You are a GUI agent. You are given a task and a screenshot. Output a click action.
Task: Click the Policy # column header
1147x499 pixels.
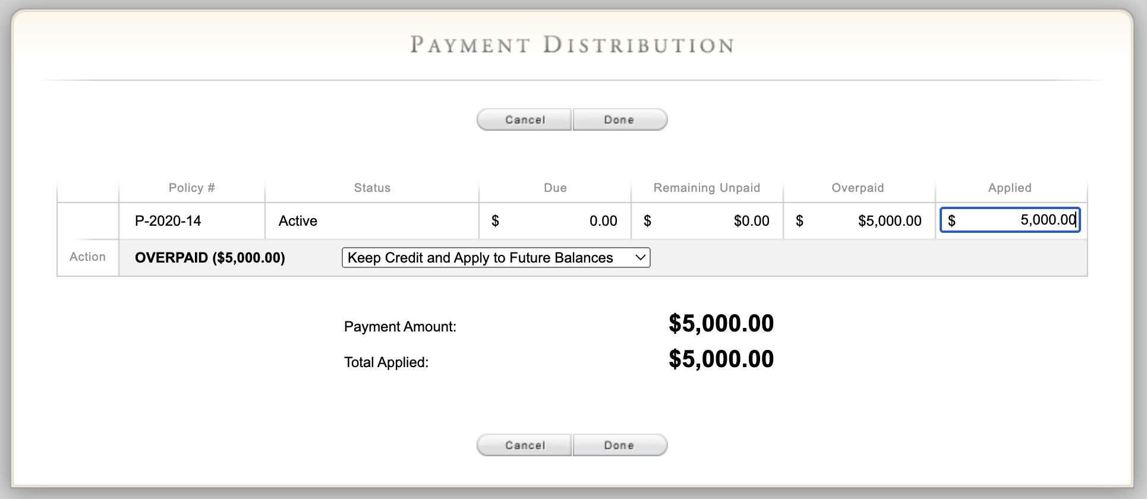(191, 188)
